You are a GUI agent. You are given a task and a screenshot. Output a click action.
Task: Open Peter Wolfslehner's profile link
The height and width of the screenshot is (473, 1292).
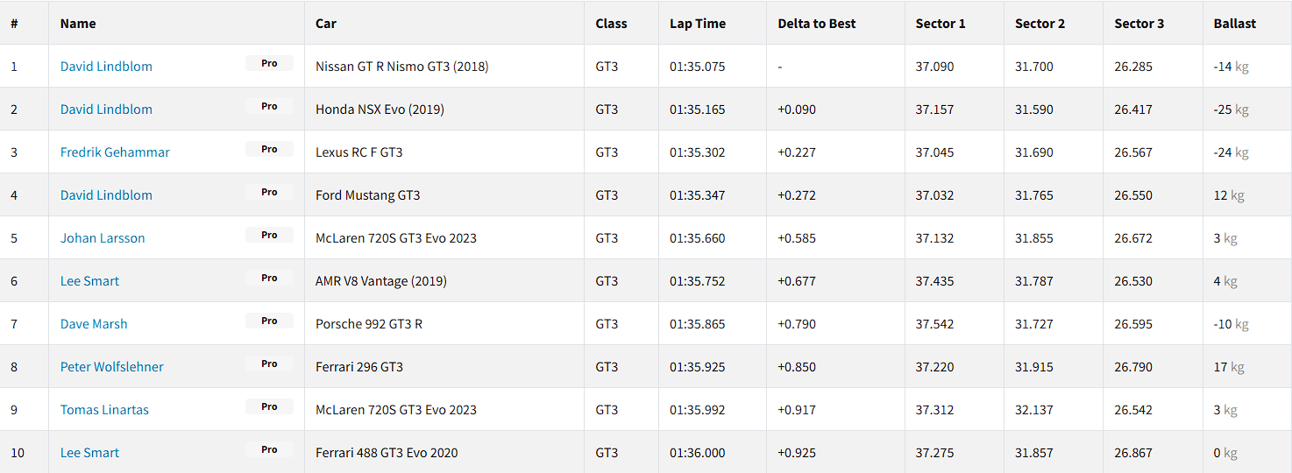111,367
